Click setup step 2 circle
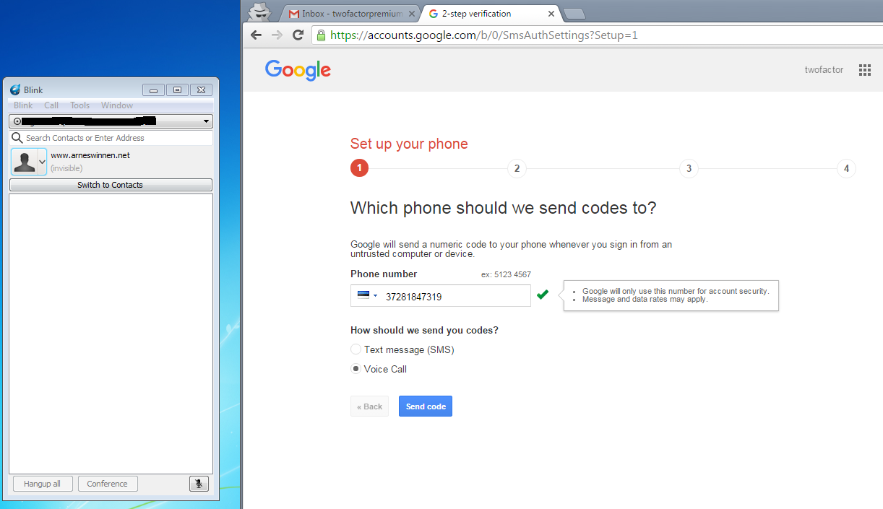Screen dimensions: 883x509 click(x=517, y=169)
